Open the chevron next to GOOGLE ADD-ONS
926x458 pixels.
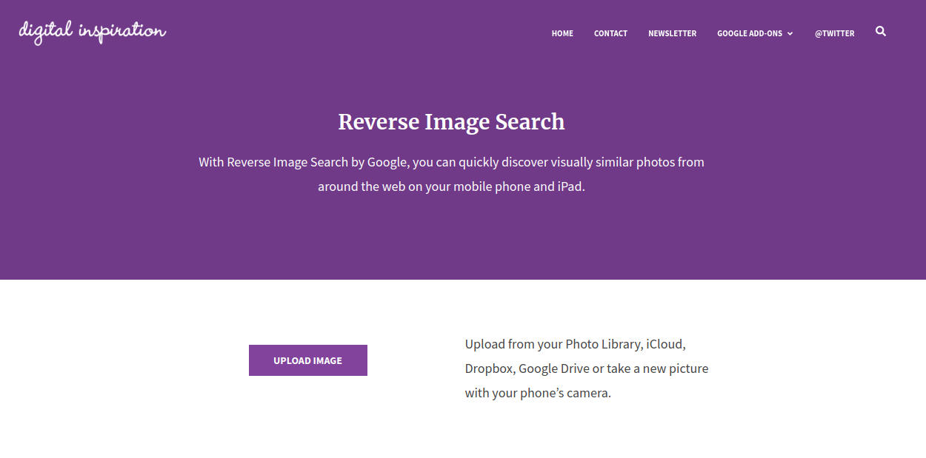click(790, 33)
